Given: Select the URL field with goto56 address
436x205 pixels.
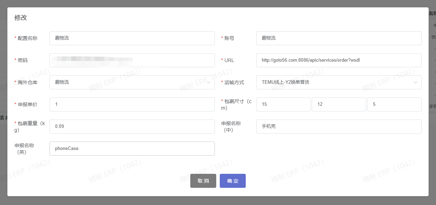Looking at the screenshot, I should [x=338, y=60].
